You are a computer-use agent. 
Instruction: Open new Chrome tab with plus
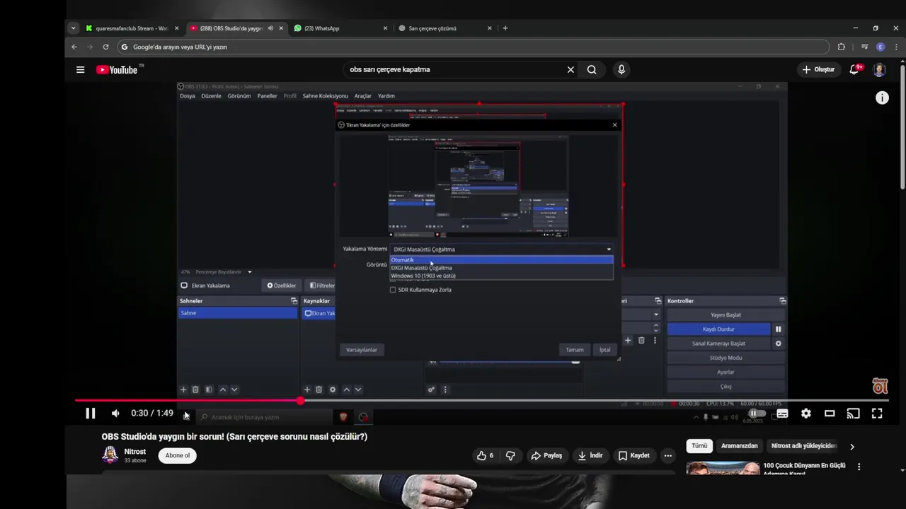[505, 28]
